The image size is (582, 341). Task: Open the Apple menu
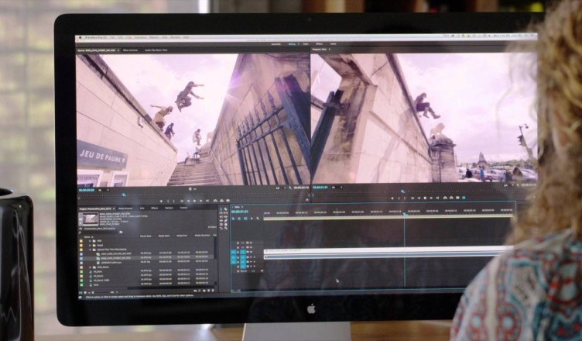[80, 37]
